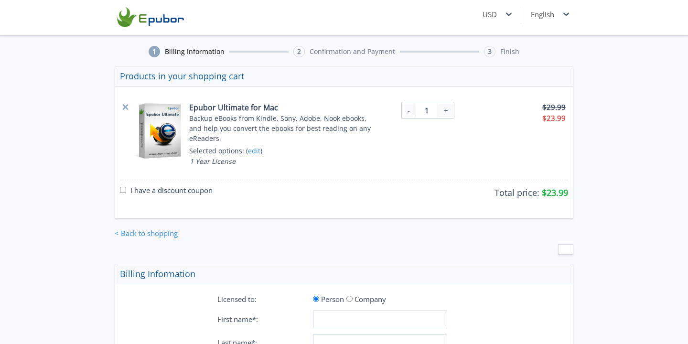
Task: Click the Last name input field
Action: point(380,340)
